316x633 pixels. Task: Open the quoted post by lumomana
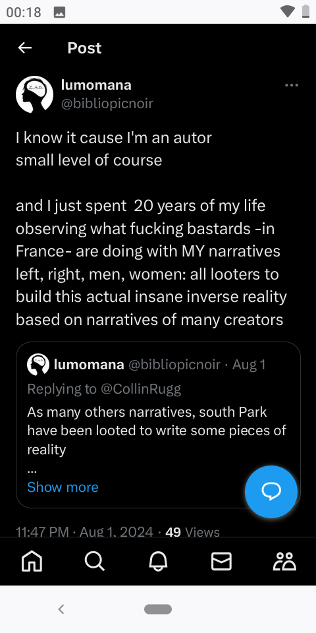tap(158, 425)
